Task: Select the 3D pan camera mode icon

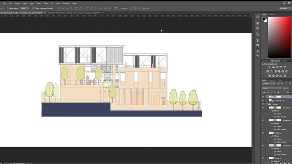Action: click(x=140, y=8)
